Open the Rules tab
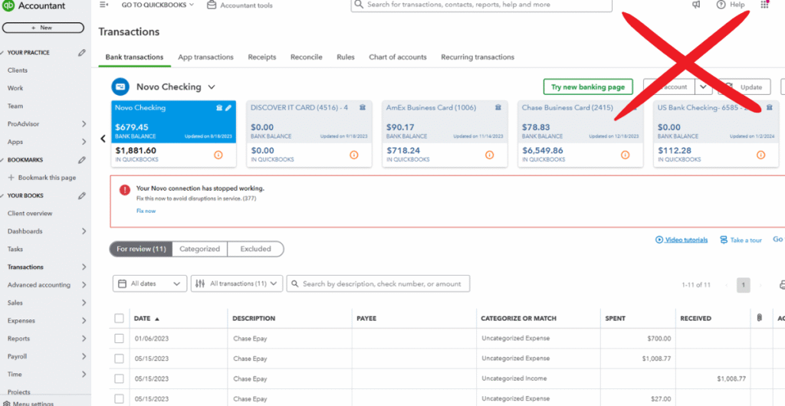 pos(346,57)
